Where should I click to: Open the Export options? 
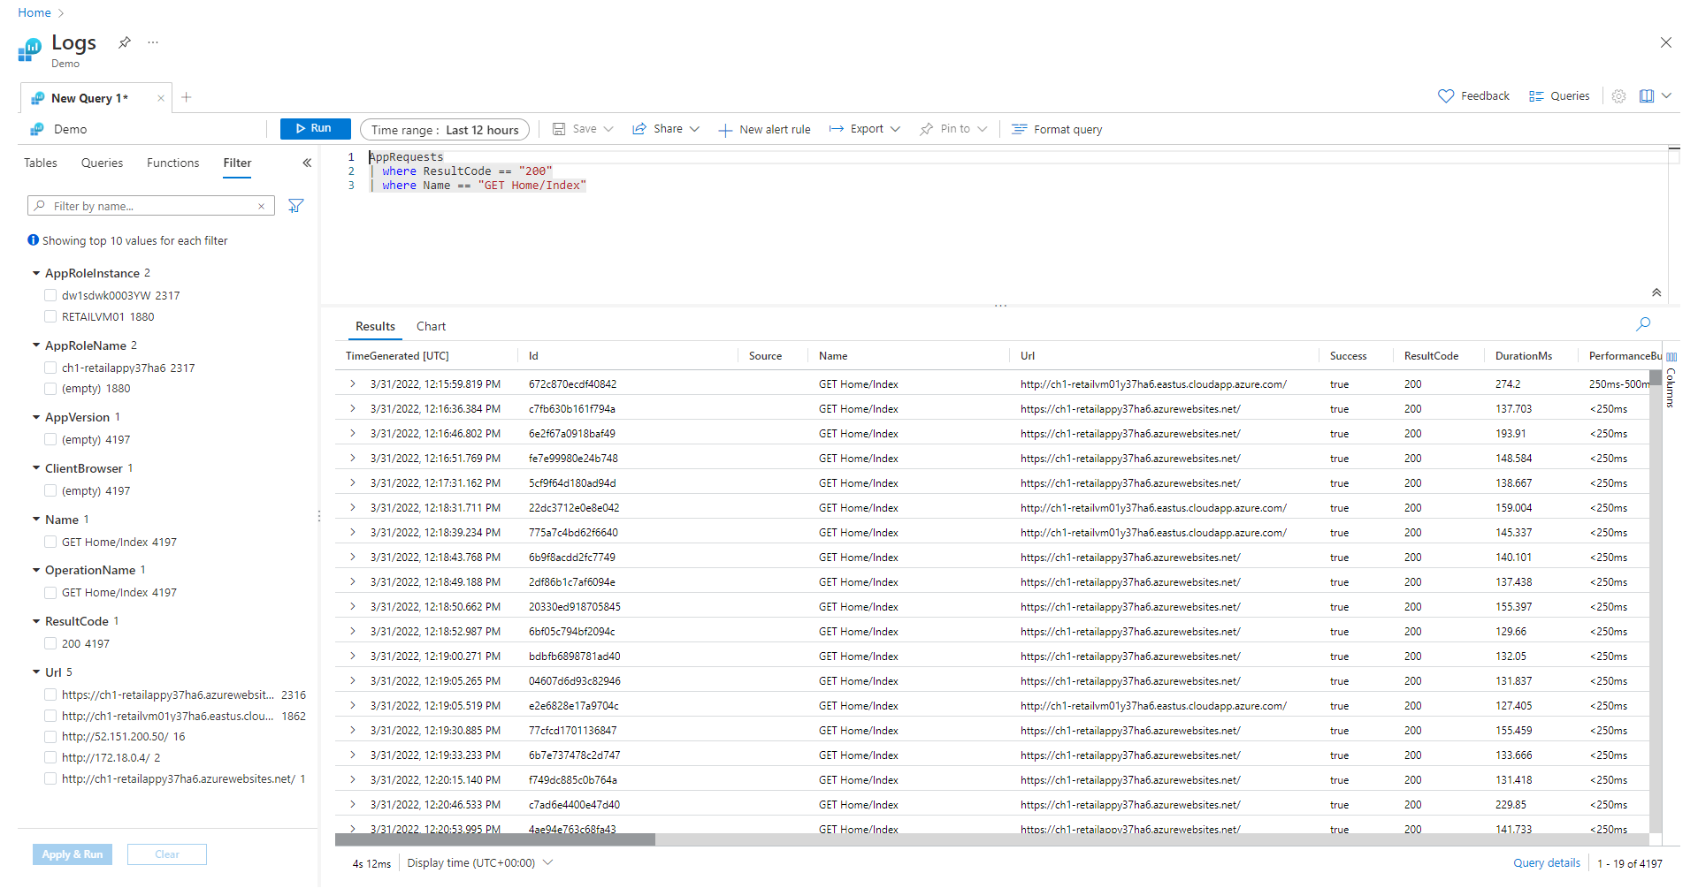[863, 128]
